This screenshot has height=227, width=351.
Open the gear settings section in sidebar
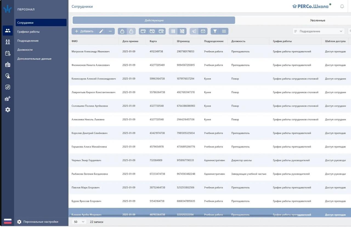click(x=8, y=110)
